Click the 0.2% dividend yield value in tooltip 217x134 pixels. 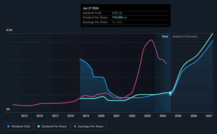click(115, 13)
